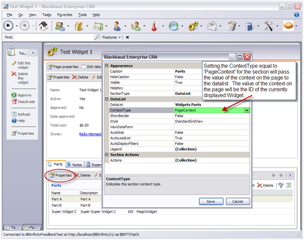Open the calendar Events toolbar icon
Viewport: 304px width, 240px height.
click(x=98, y=26)
